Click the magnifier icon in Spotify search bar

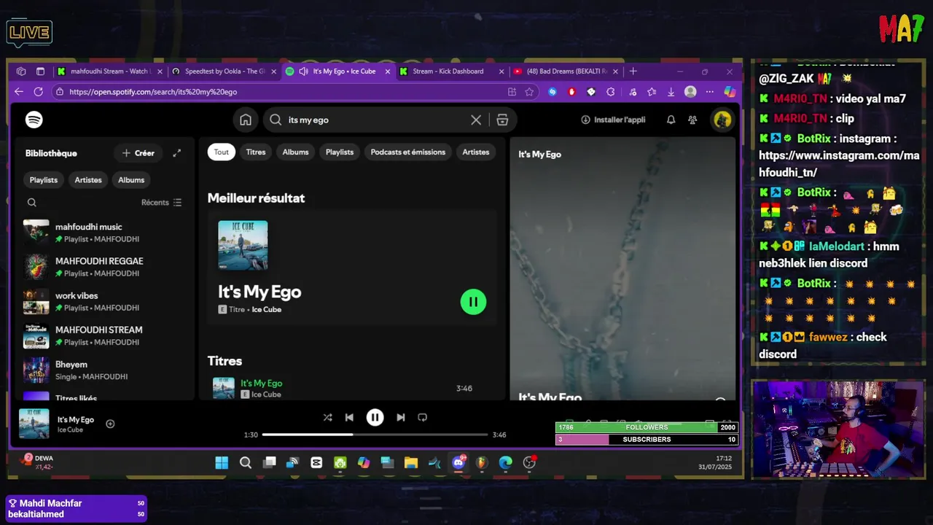[x=276, y=120]
